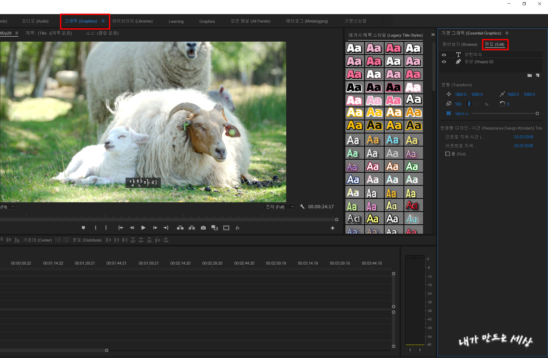The height and width of the screenshot is (358, 548).
Task: Open the Fit zoom level dropdown
Action: 8,207
